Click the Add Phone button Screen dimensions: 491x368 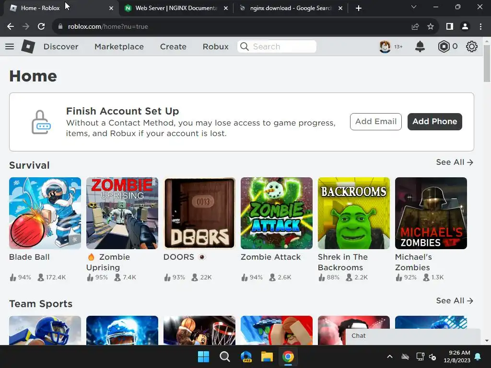tap(434, 122)
